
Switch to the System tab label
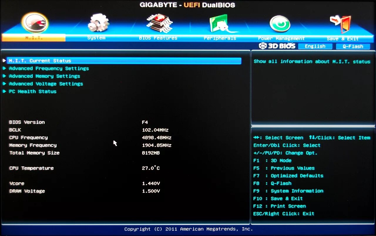tap(96, 38)
